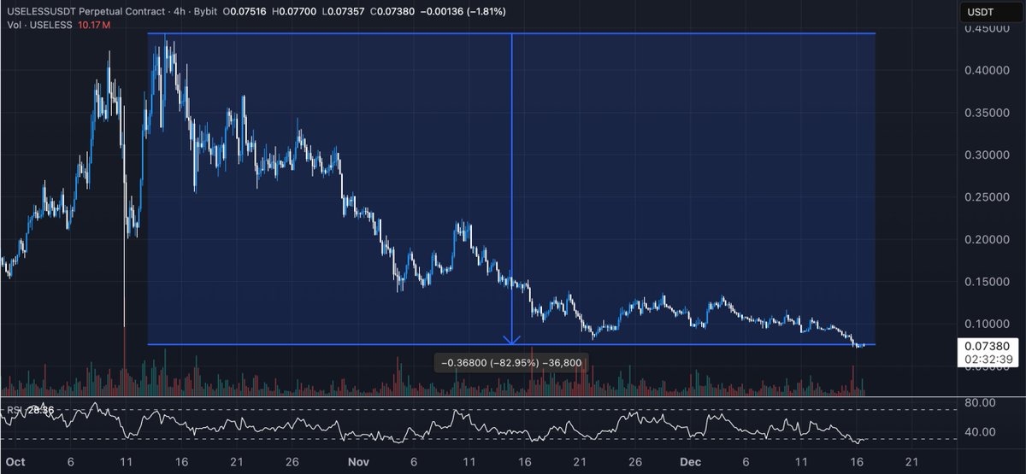Click the current price tag 0.07380

click(x=988, y=345)
